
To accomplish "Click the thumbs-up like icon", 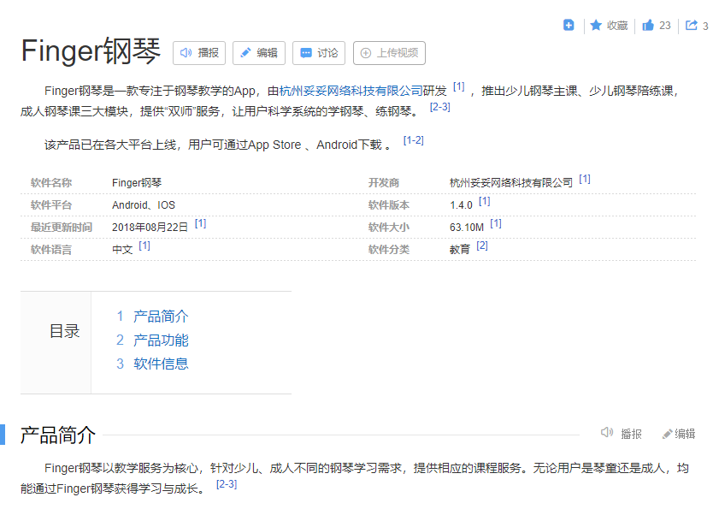I will [647, 26].
